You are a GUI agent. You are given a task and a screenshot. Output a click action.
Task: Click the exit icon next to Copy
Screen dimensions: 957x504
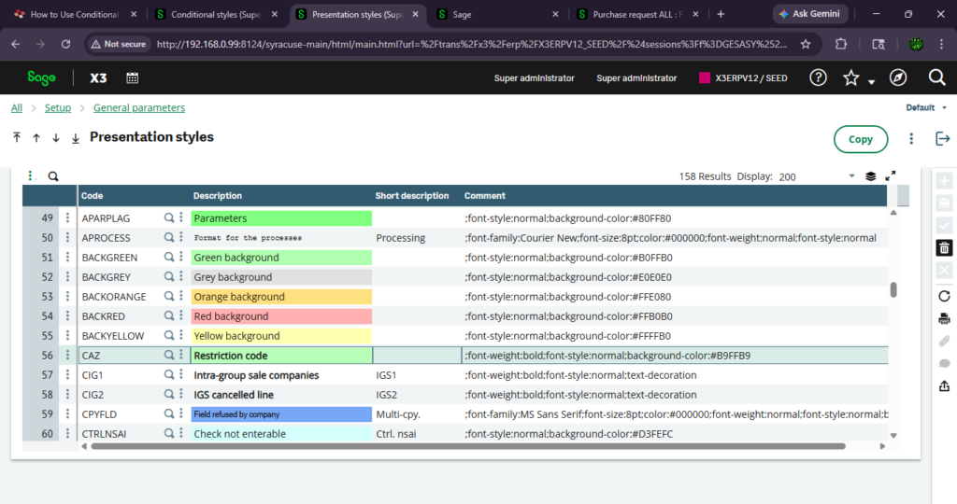[x=942, y=139]
